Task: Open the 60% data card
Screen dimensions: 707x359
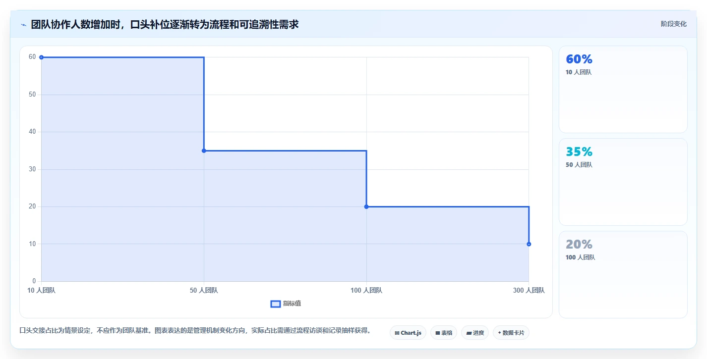Action: [623, 89]
